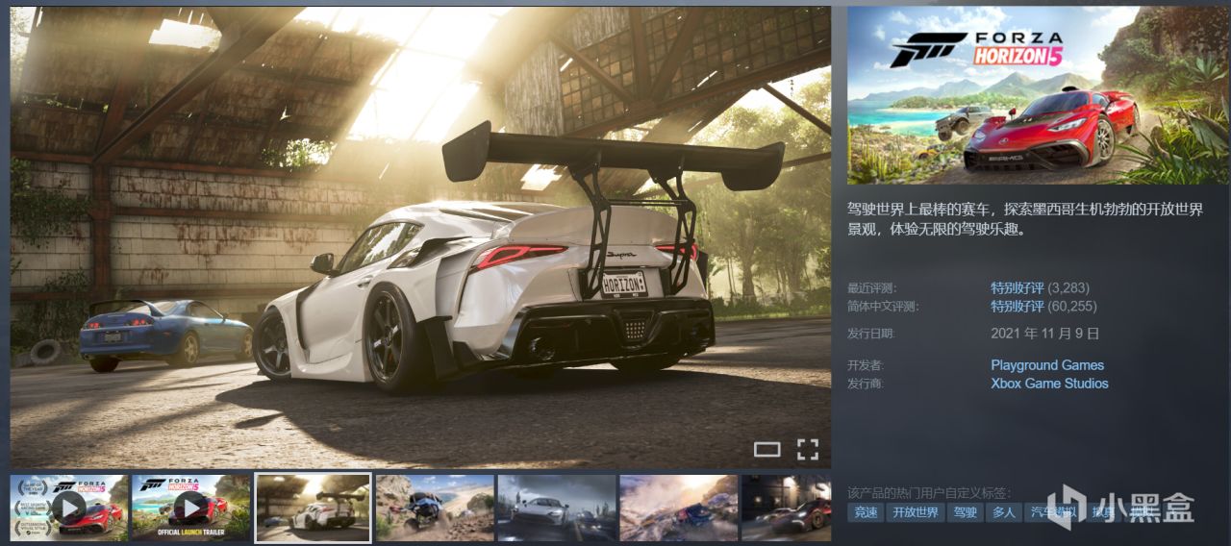Select the blue off-road buggy screenshot thumbnail
Screen dimensions: 1231x546
click(x=435, y=508)
